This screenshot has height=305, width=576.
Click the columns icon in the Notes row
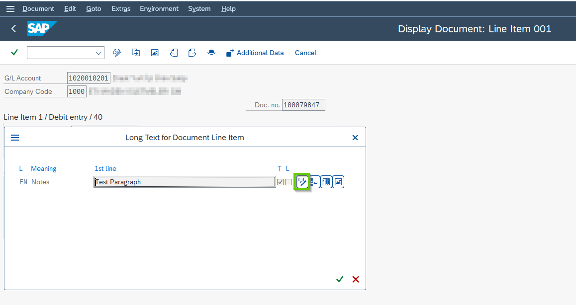point(326,182)
